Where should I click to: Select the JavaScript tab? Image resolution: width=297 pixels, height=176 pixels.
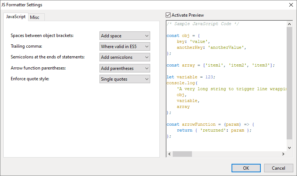pos(16,17)
